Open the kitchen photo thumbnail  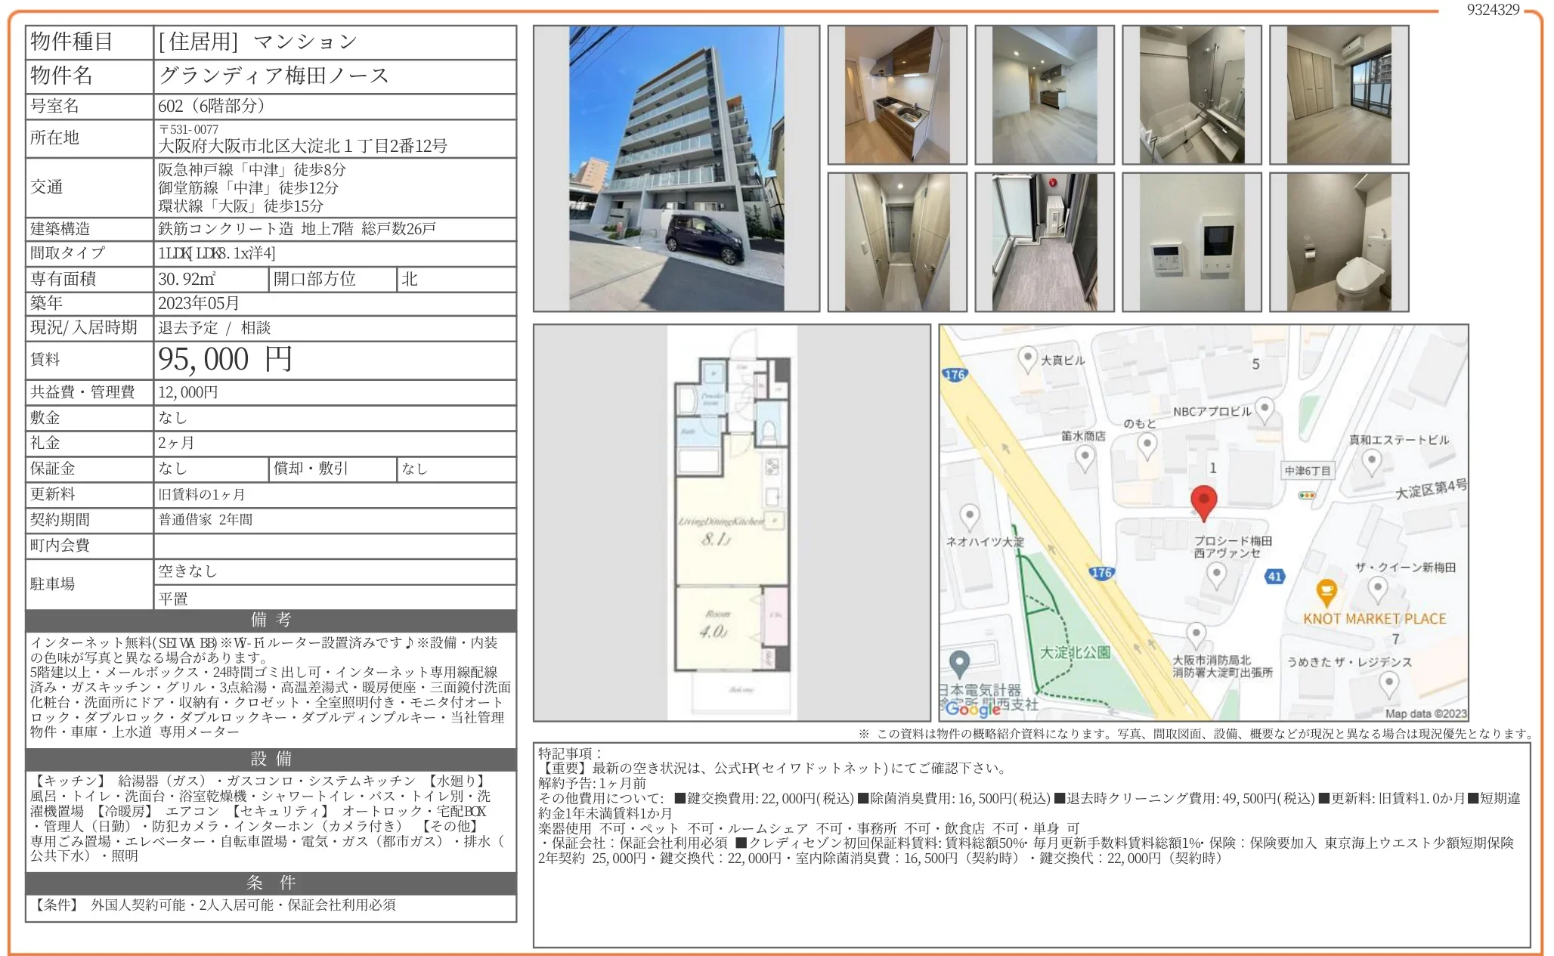click(897, 95)
